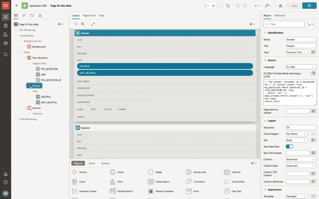Open SQL Workshop database icon

tap(6, 26)
